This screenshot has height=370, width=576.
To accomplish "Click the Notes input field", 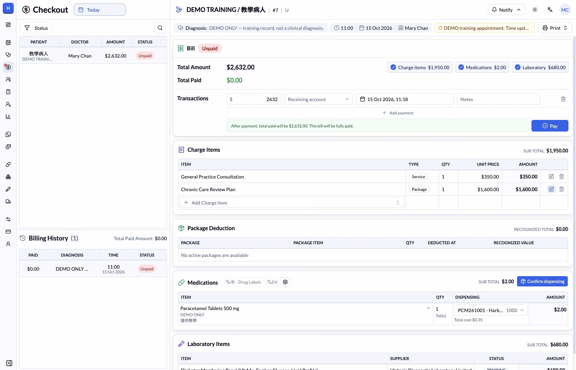I will 498,99.
